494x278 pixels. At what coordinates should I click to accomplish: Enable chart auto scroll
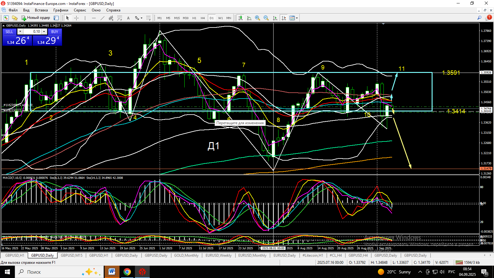(x=275, y=18)
